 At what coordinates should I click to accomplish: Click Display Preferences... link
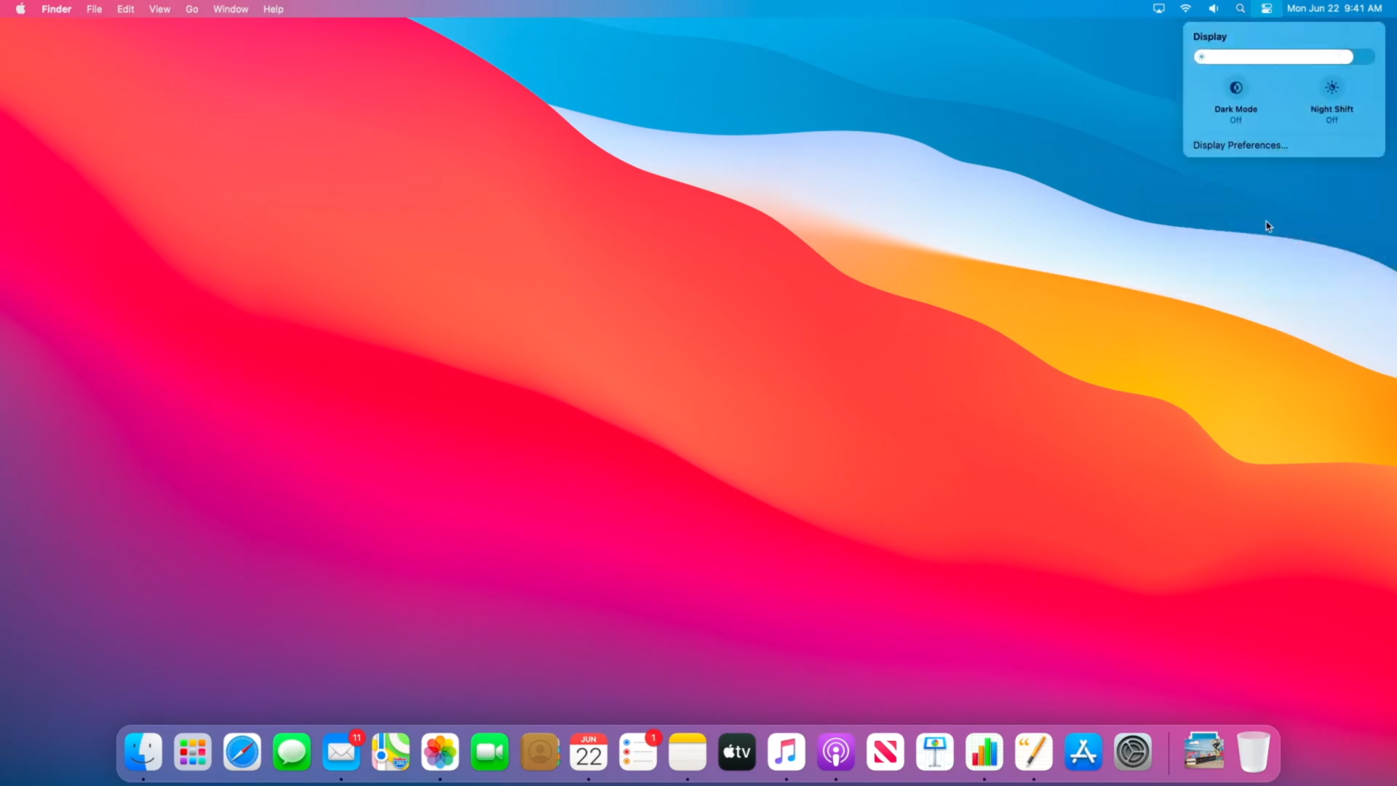point(1240,145)
